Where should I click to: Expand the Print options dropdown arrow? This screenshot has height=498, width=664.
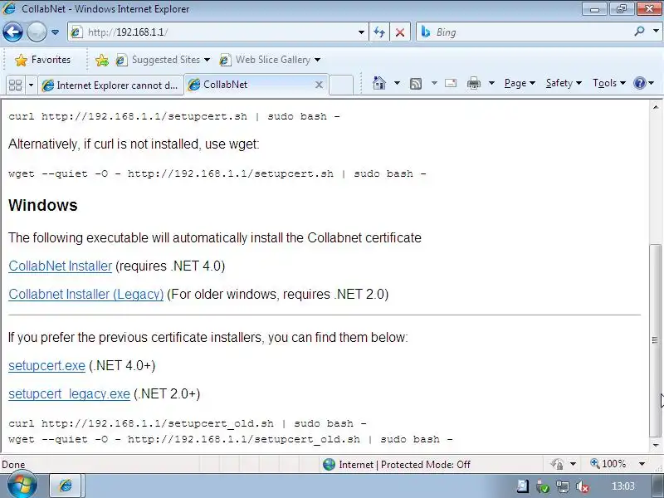tap(491, 83)
